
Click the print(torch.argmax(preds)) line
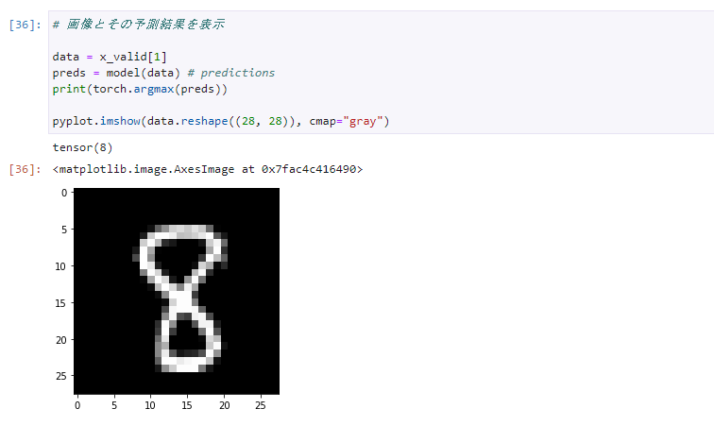click(140, 89)
